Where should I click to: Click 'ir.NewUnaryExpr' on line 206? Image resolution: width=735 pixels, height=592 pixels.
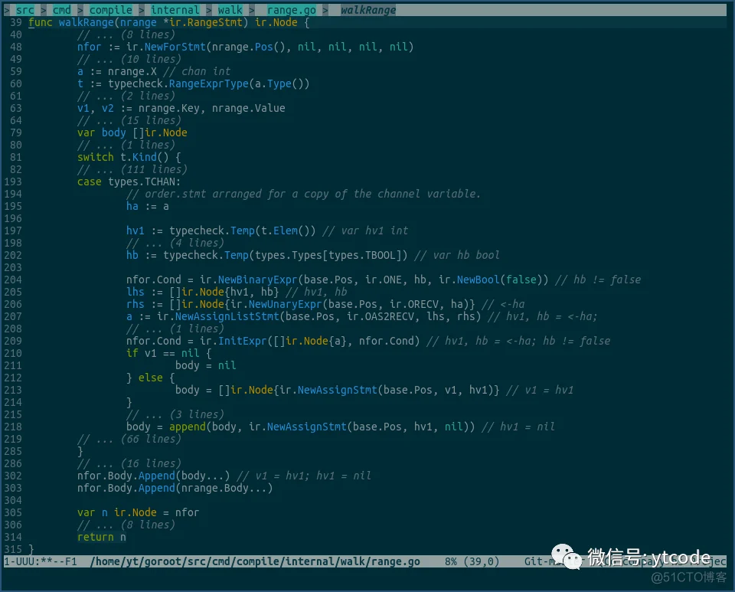(276, 304)
